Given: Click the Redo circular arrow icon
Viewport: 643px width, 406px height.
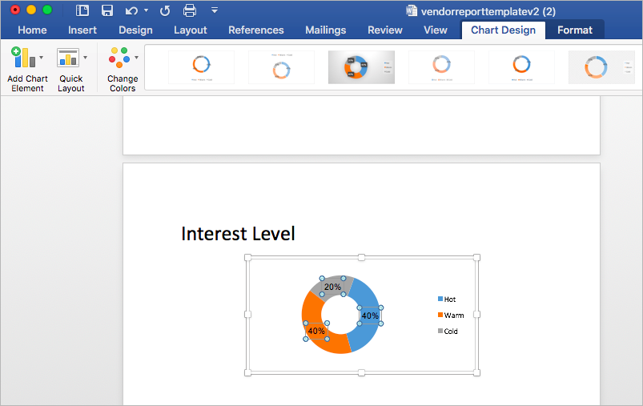Looking at the screenshot, I should point(165,10).
